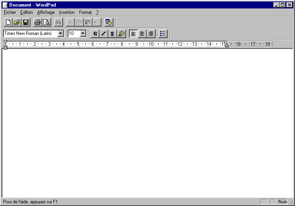The width and height of the screenshot is (295, 206).
Task: Insert date and time with the clock icon
Action: [x=109, y=22]
